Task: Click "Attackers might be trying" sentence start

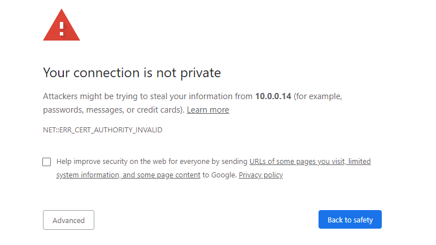Action: 90,96
